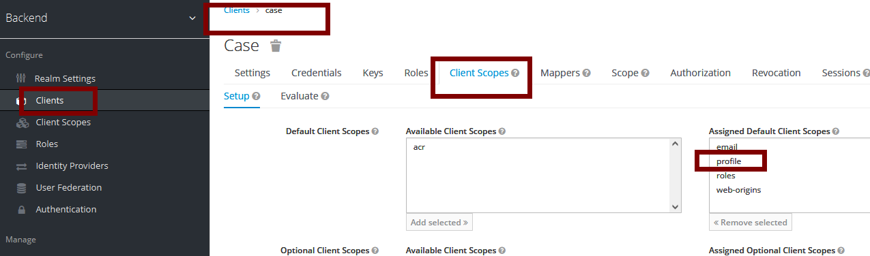Click the Identity Providers arrows icon
Screen dimensions: 870x256
click(x=22, y=166)
